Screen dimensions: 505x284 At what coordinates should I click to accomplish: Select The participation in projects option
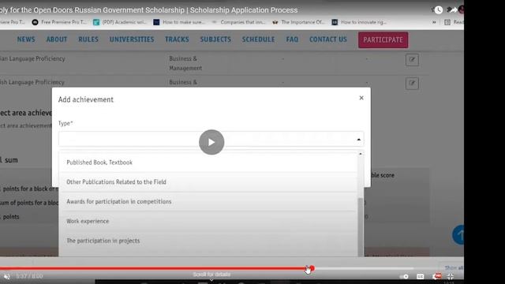pyautogui.click(x=208, y=241)
